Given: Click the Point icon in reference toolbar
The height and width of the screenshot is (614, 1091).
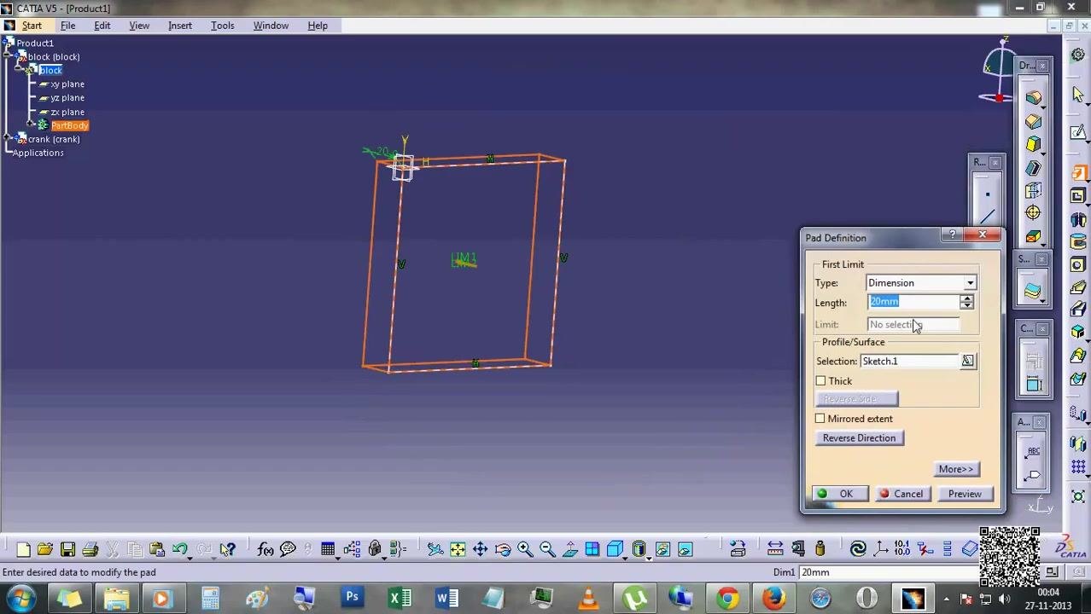Looking at the screenshot, I should coord(988,194).
